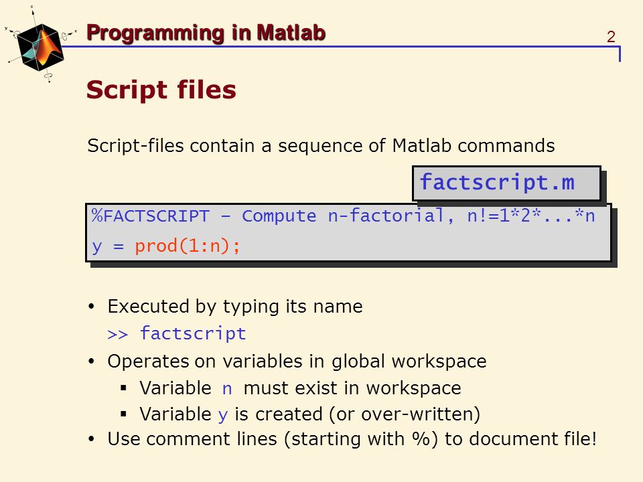The image size is (643, 482).
Task: Click the "Script files" heading
Action: pyautogui.click(x=161, y=90)
